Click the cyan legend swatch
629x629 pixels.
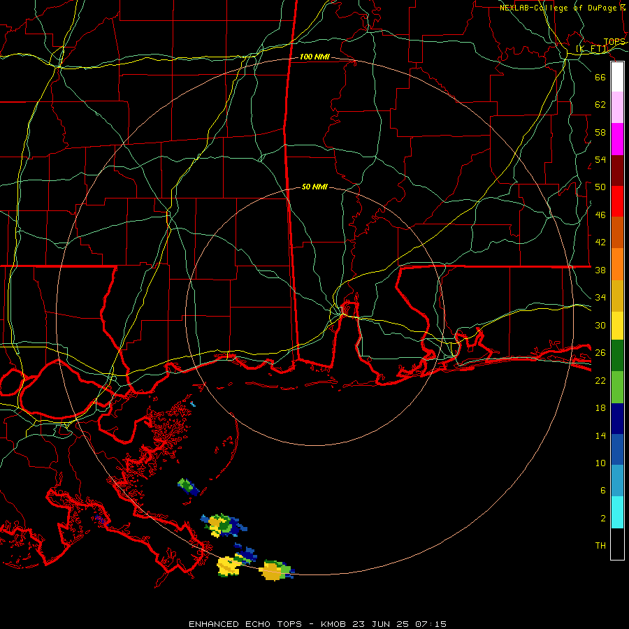click(617, 512)
